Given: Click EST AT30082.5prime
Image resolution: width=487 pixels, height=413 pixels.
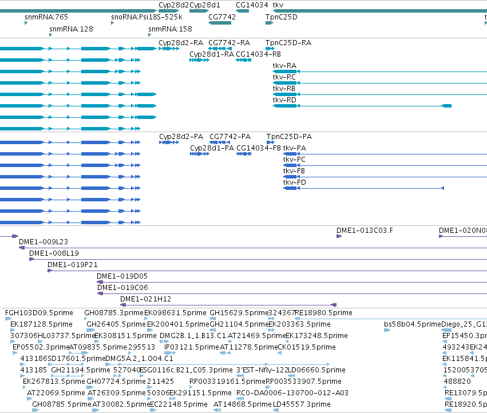Looking at the screenshot, I should (x=121, y=404).
